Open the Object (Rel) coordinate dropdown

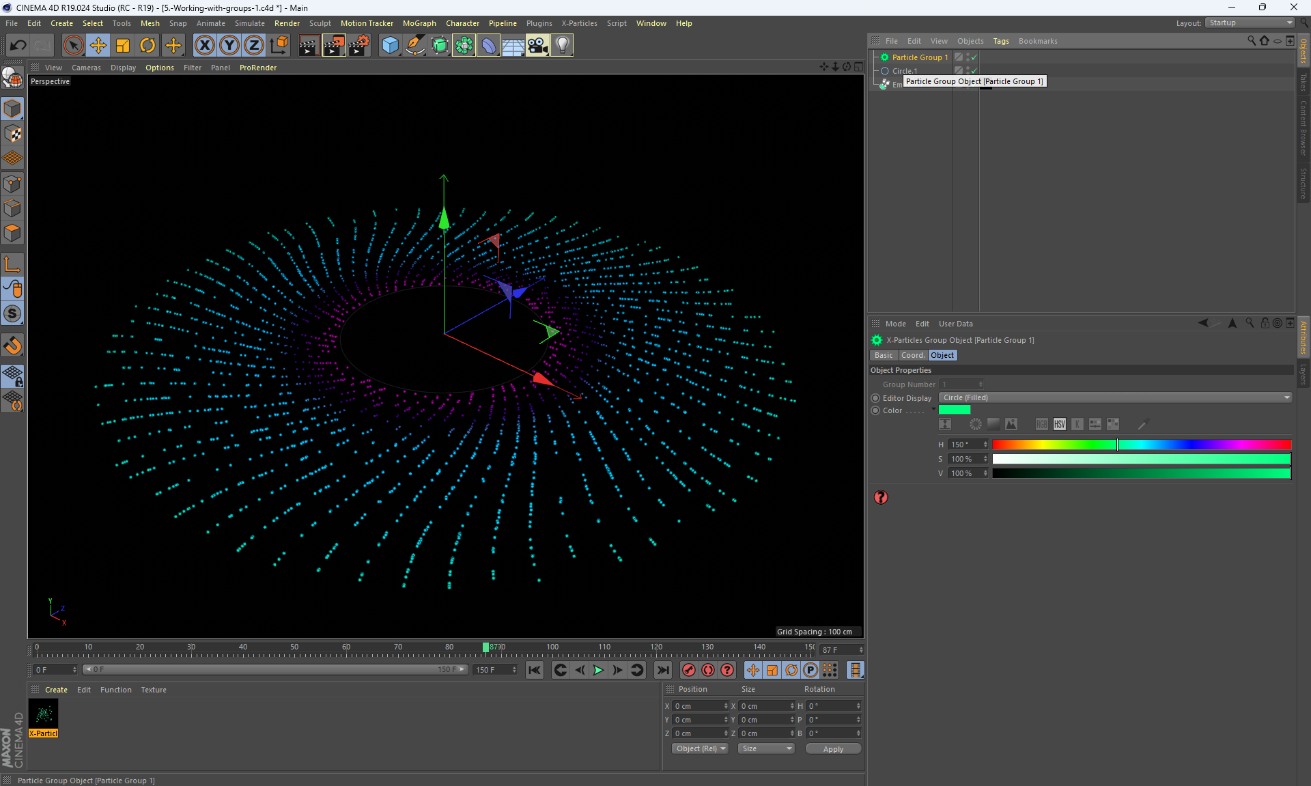point(700,748)
